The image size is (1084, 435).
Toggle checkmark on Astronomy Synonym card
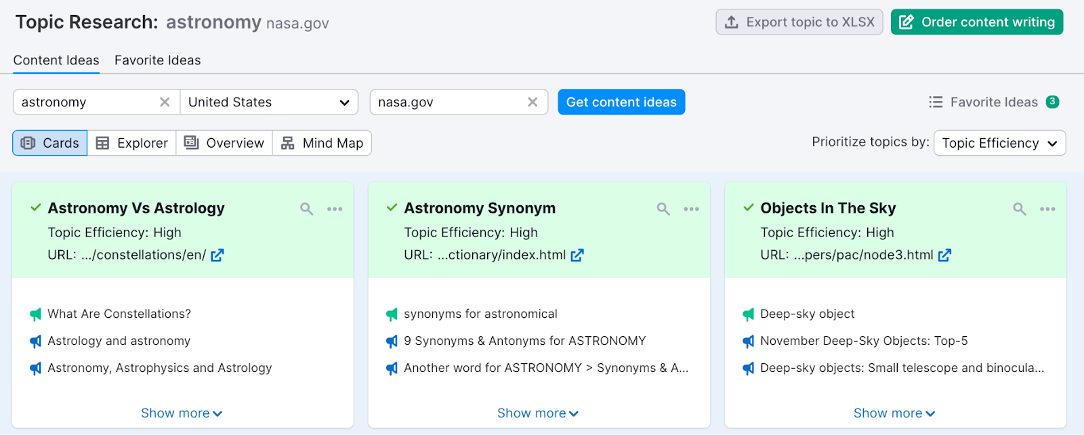click(392, 208)
